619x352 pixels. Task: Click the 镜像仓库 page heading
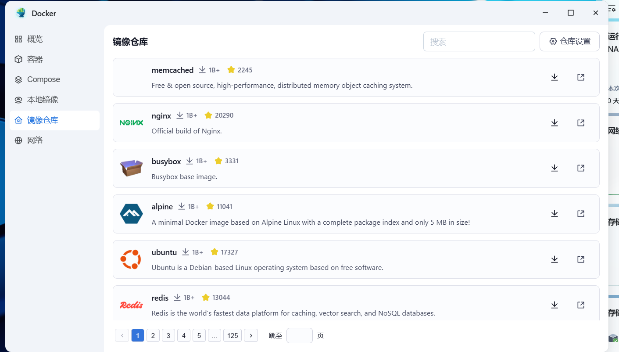point(130,42)
